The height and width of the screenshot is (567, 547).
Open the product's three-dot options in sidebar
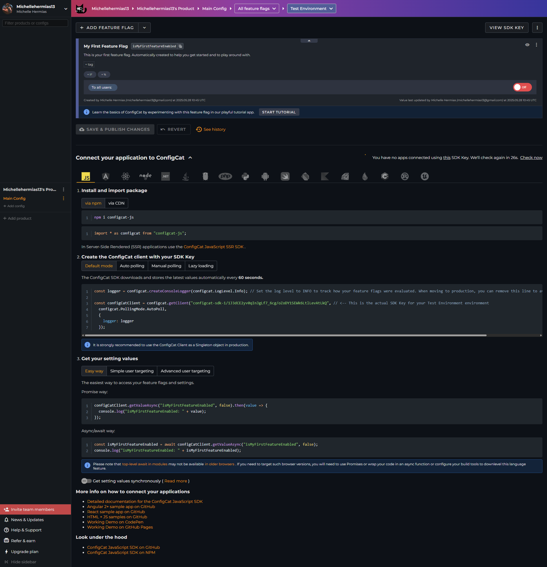64,189
